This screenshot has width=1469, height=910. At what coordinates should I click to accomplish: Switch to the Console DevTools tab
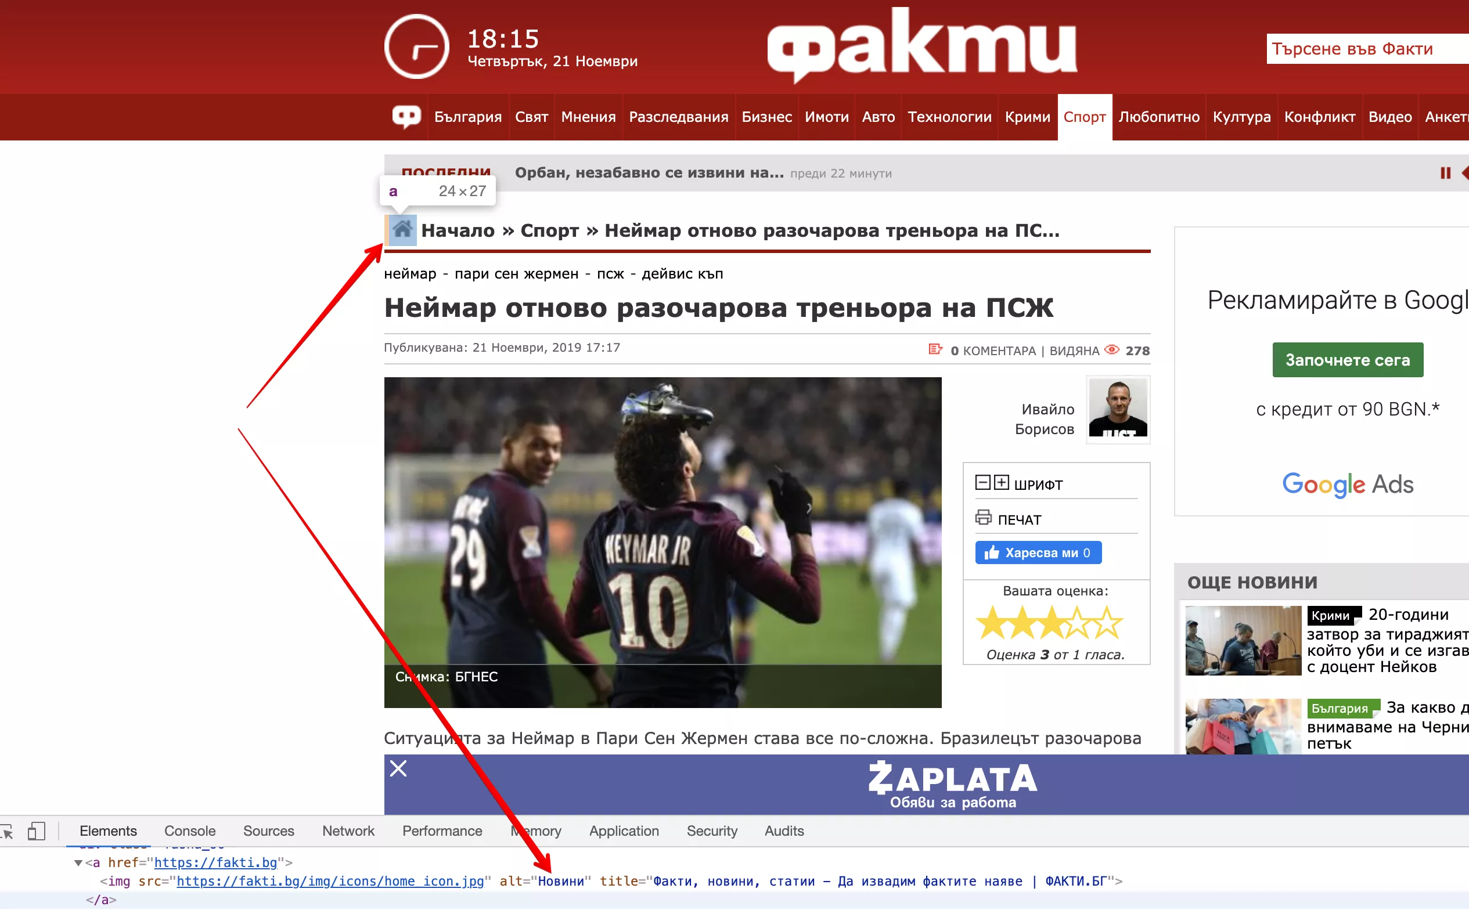click(x=190, y=831)
